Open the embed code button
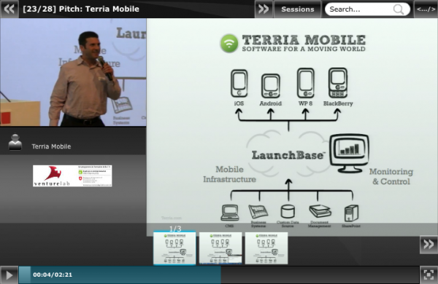The image size is (438, 284). pos(426,9)
